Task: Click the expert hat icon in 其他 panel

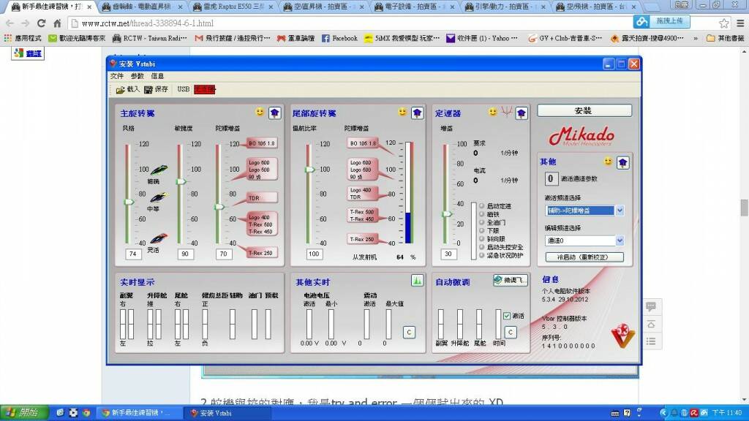Action: coord(622,162)
